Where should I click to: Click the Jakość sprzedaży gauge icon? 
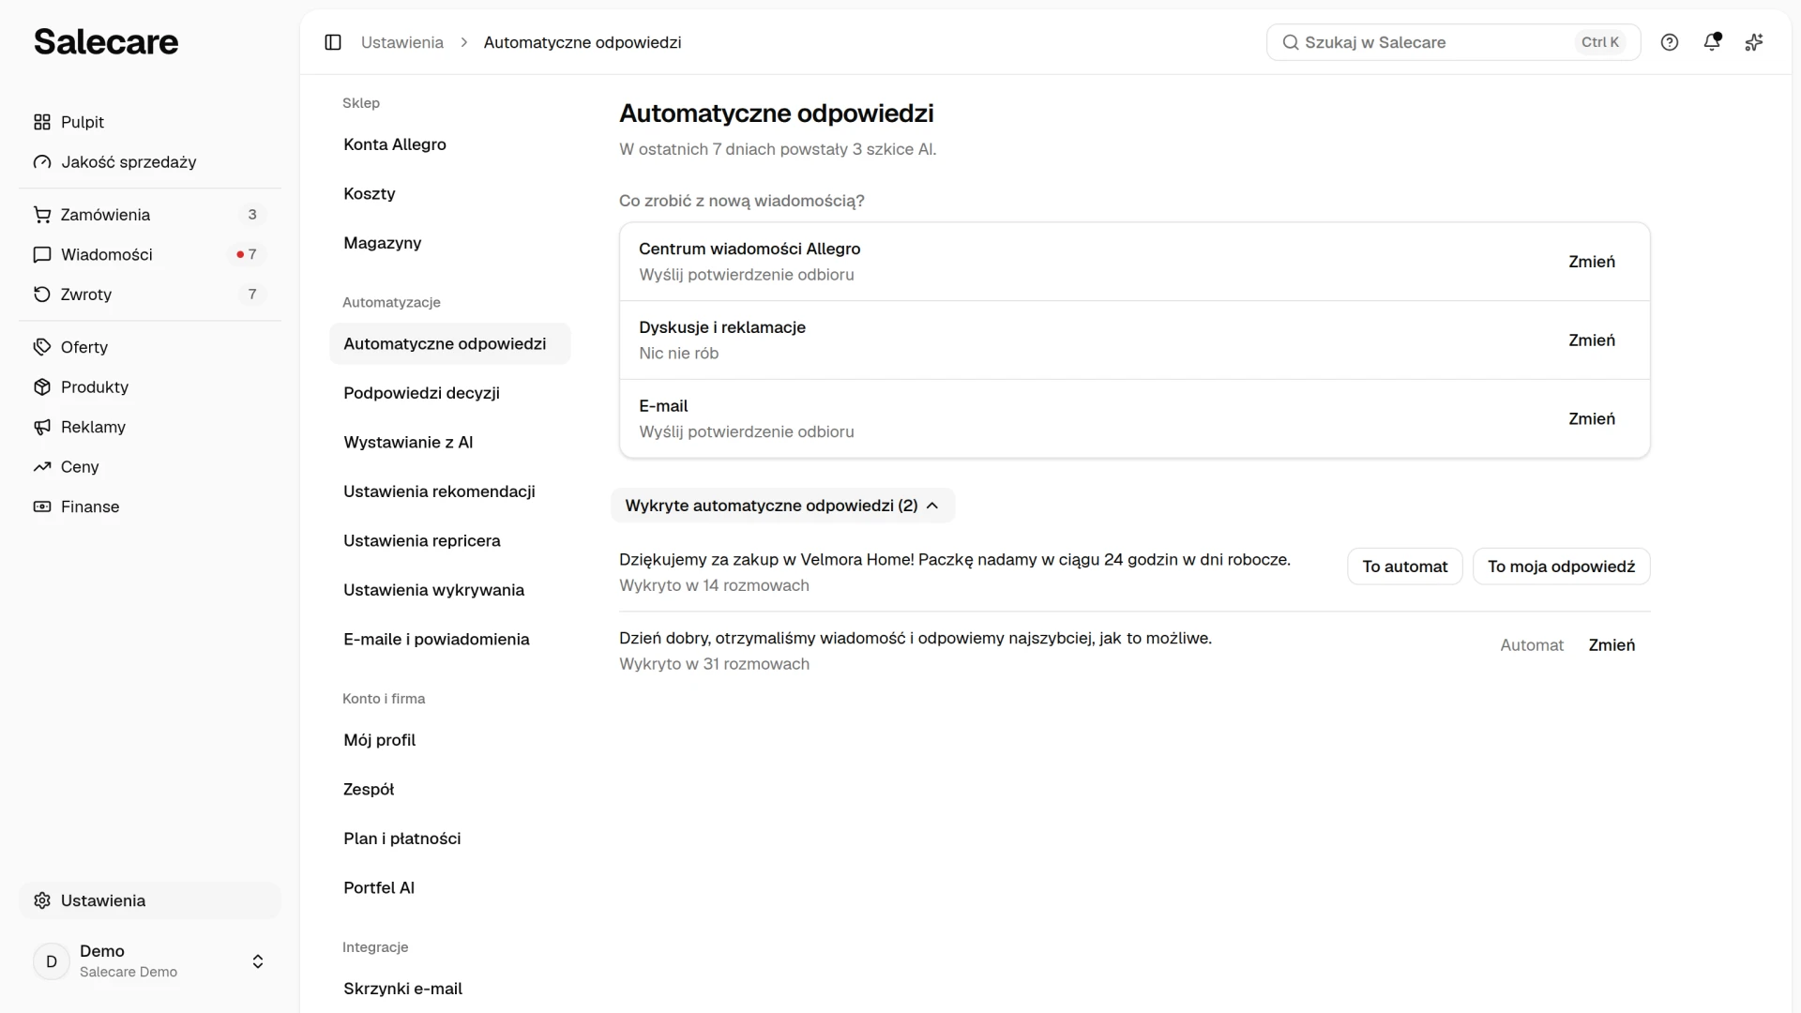click(x=42, y=162)
